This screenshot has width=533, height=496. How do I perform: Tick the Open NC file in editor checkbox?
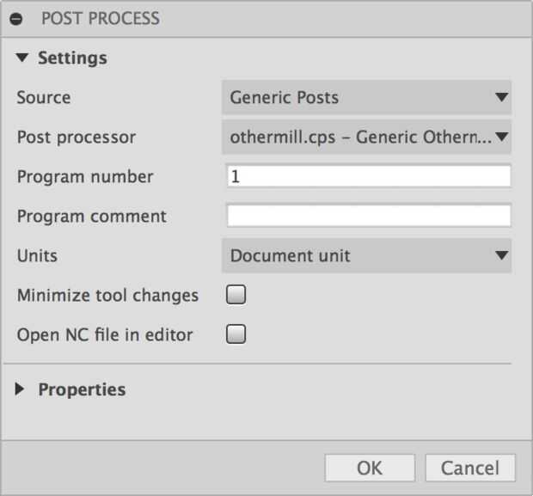click(x=236, y=334)
